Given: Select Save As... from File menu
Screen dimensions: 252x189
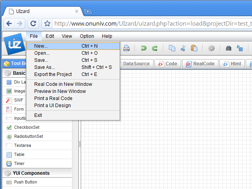Looking at the screenshot, I should [44, 67].
